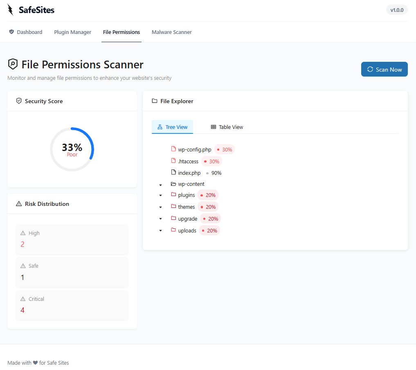Click the .htaccess file icon
Screen dimensions: 416x370
coord(173,161)
